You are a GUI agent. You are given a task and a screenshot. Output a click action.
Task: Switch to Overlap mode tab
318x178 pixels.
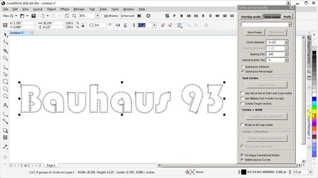(251, 17)
